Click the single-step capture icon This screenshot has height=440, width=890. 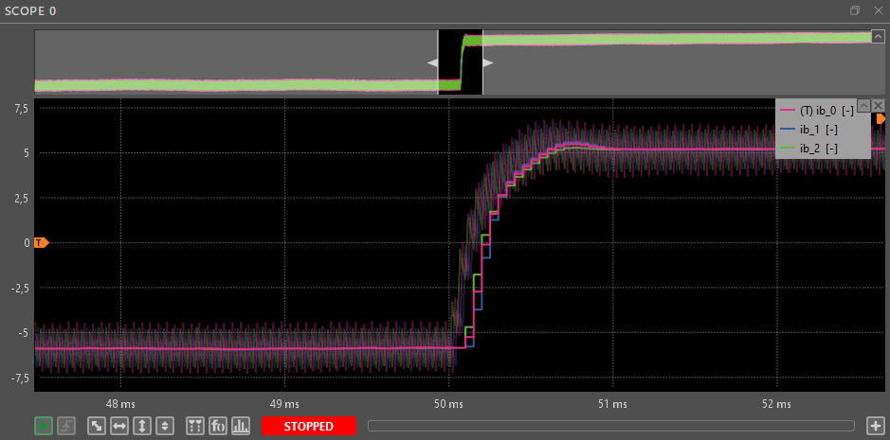(66, 426)
